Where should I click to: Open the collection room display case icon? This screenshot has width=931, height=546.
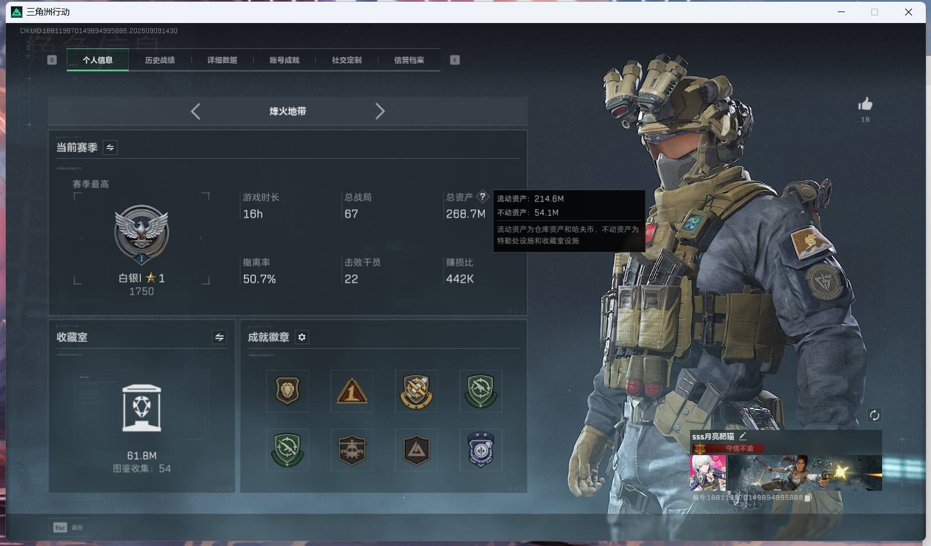(x=141, y=408)
